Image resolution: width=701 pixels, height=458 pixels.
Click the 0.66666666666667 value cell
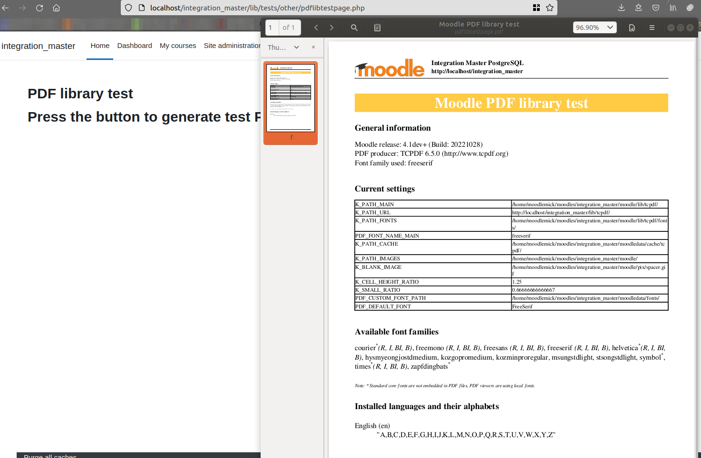tap(590, 290)
